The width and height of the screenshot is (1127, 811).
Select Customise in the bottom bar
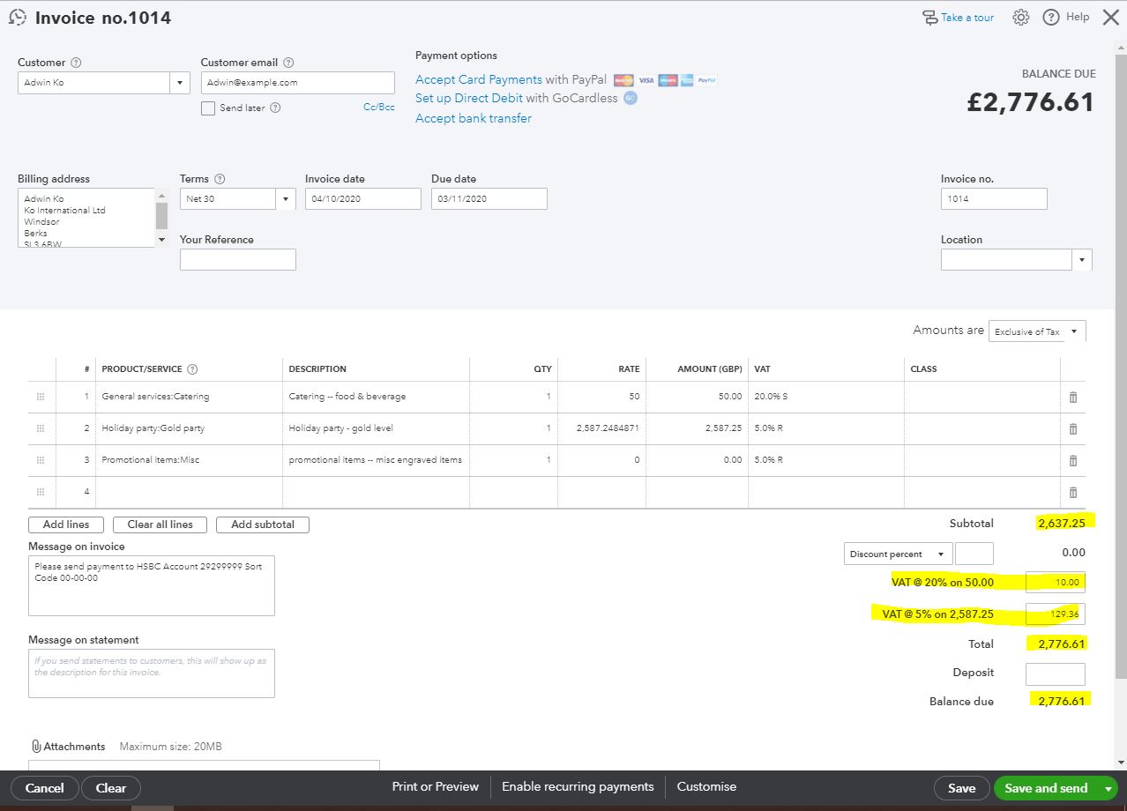click(706, 787)
